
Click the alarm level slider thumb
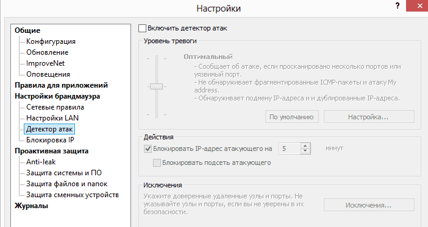coord(157,86)
